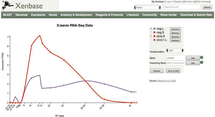Open the Genes search category dropdown
This screenshot has height=117, width=215.
(147, 7)
